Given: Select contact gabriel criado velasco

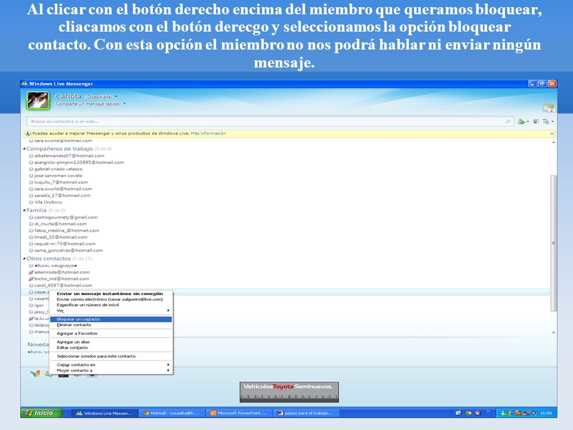Looking at the screenshot, I should pyautogui.click(x=58, y=169).
